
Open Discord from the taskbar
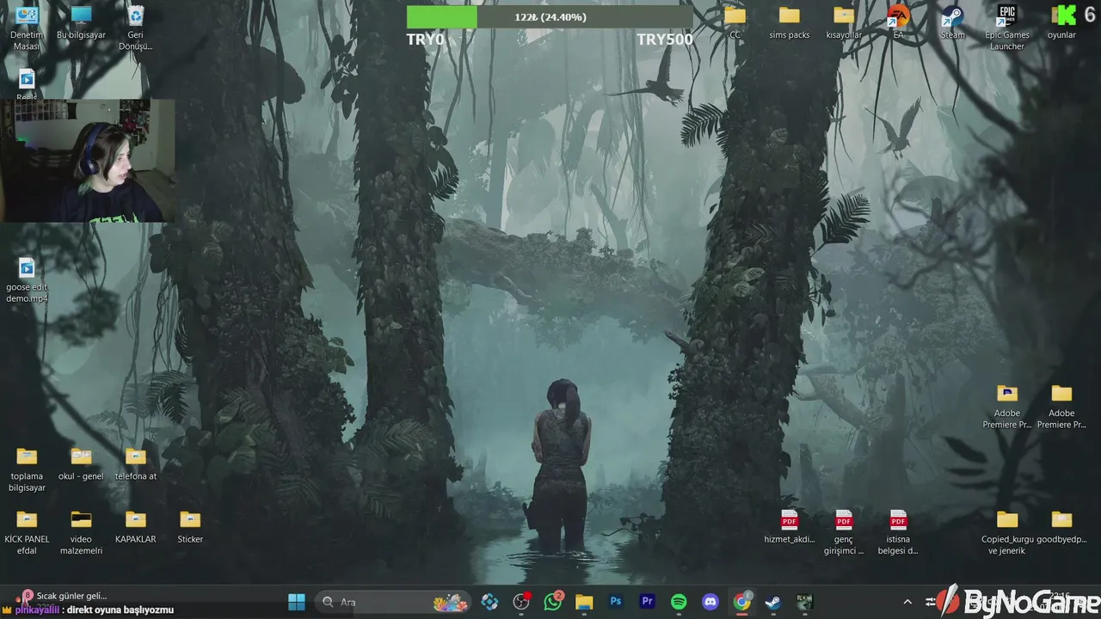click(x=710, y=602)
